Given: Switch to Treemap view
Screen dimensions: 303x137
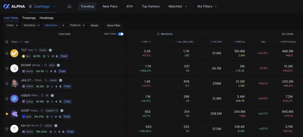Looking at the screenshot, I should (29, 18).
